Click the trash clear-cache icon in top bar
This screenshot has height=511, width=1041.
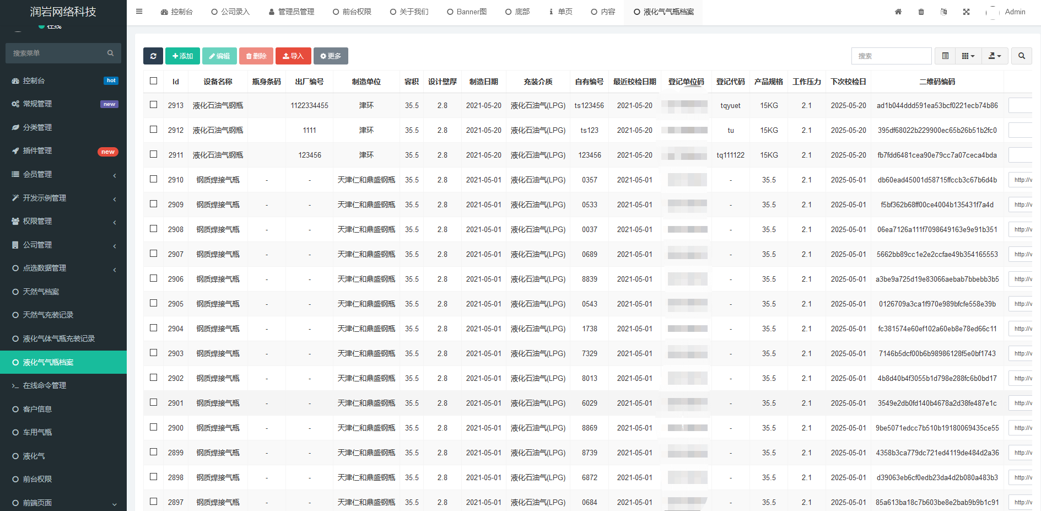point(921,12)
